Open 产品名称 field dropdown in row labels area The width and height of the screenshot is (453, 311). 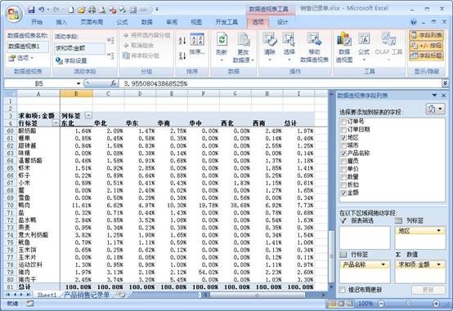[x=383, y=264]
